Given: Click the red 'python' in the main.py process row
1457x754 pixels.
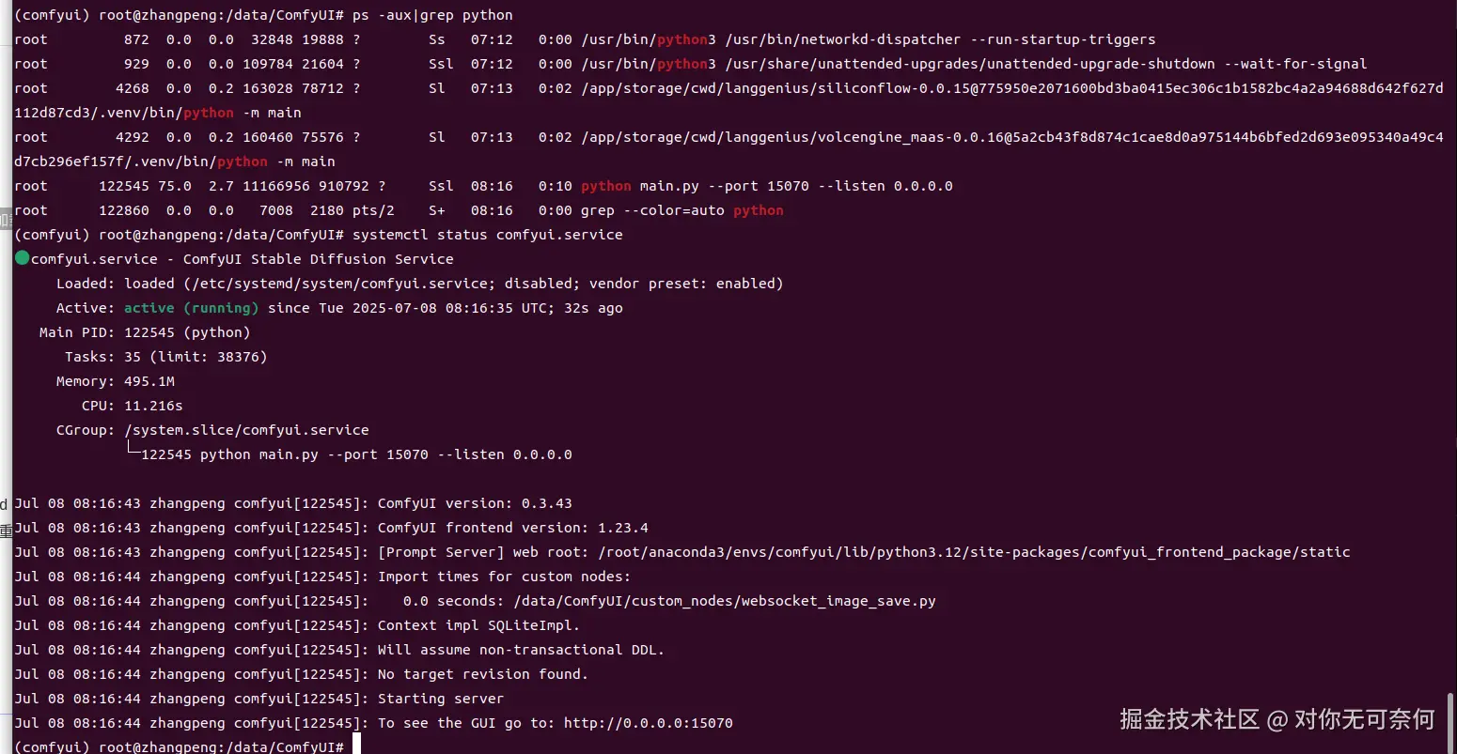Looking at the screenshot, I should tap(605, 186).
